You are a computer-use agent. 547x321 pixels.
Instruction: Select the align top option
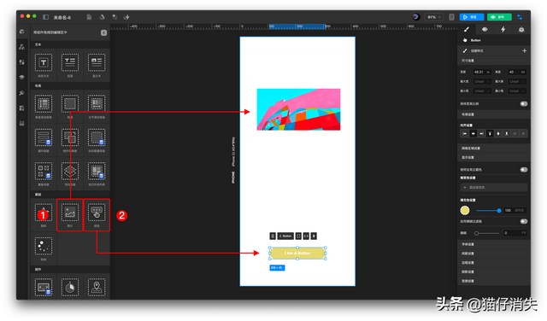tap(490, 133)
